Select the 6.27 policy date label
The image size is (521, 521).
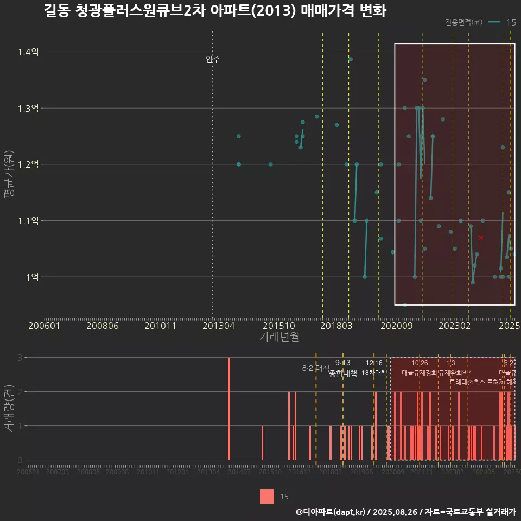coord(510,363)
